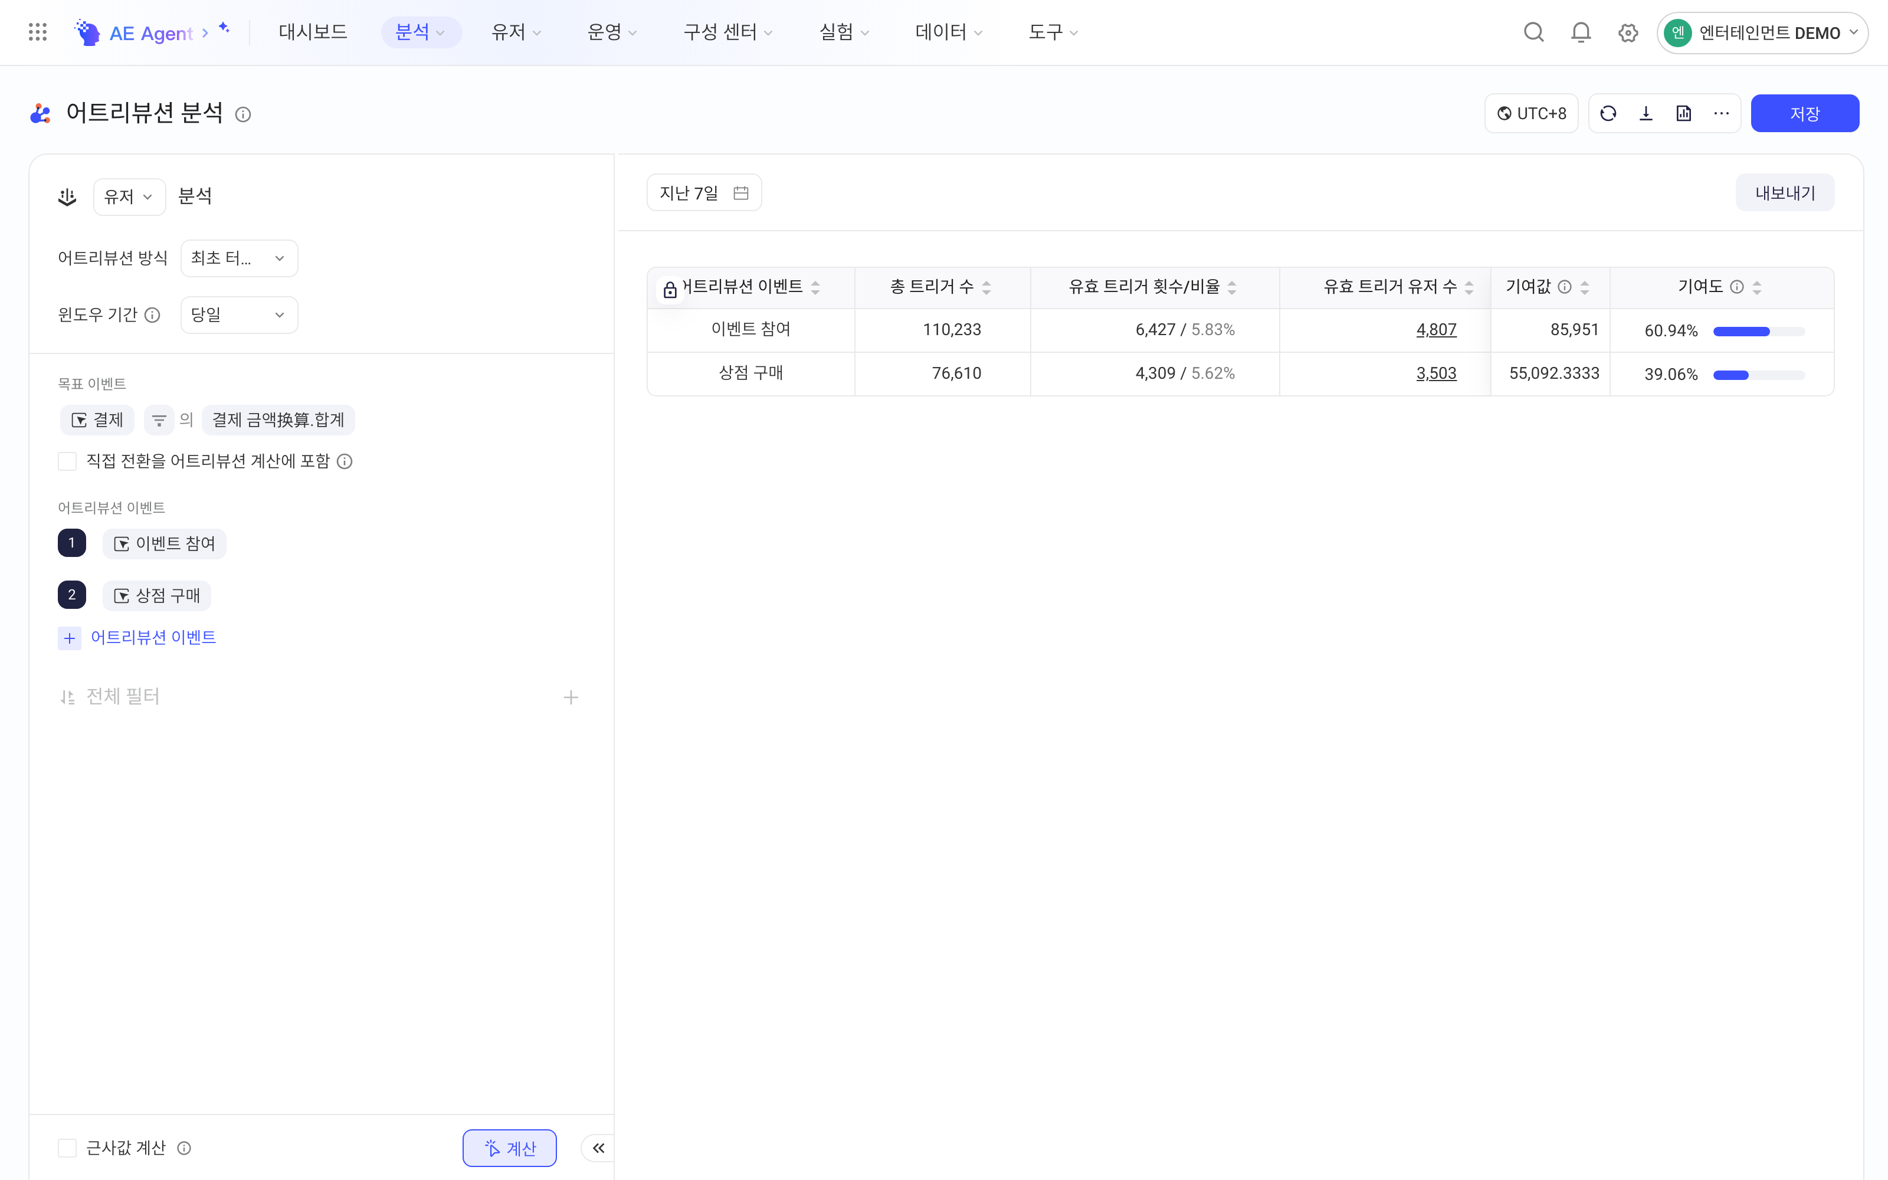Click the 계산 calculate button
The image size is (1888, 1180).
coord(509,1148)
